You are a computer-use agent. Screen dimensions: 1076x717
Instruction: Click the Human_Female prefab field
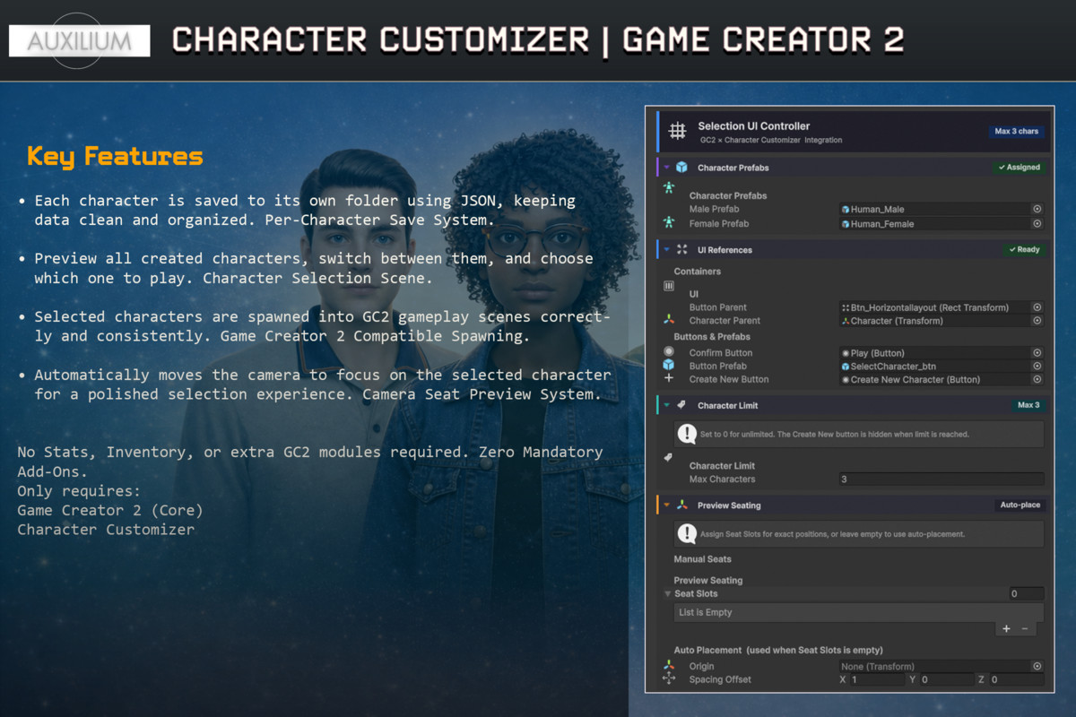pyautogui.click(x=941, y=224)
